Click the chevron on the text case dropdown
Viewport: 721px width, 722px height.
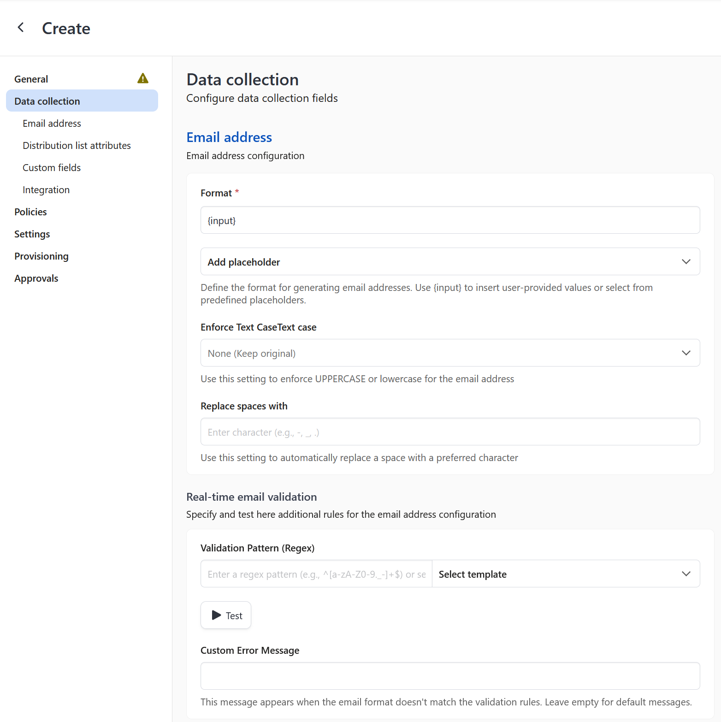pyautogui.click(x=686, y=353)
